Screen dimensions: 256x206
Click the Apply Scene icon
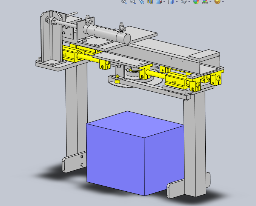point(205,2)
